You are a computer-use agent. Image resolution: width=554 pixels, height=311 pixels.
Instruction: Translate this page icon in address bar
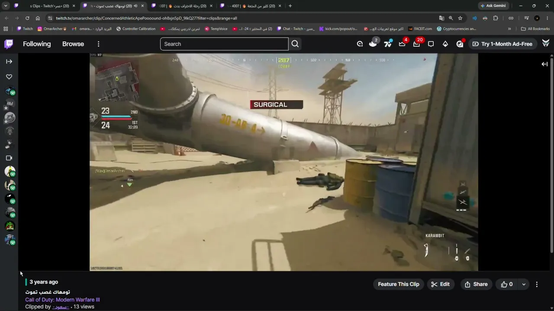point(441,18)
